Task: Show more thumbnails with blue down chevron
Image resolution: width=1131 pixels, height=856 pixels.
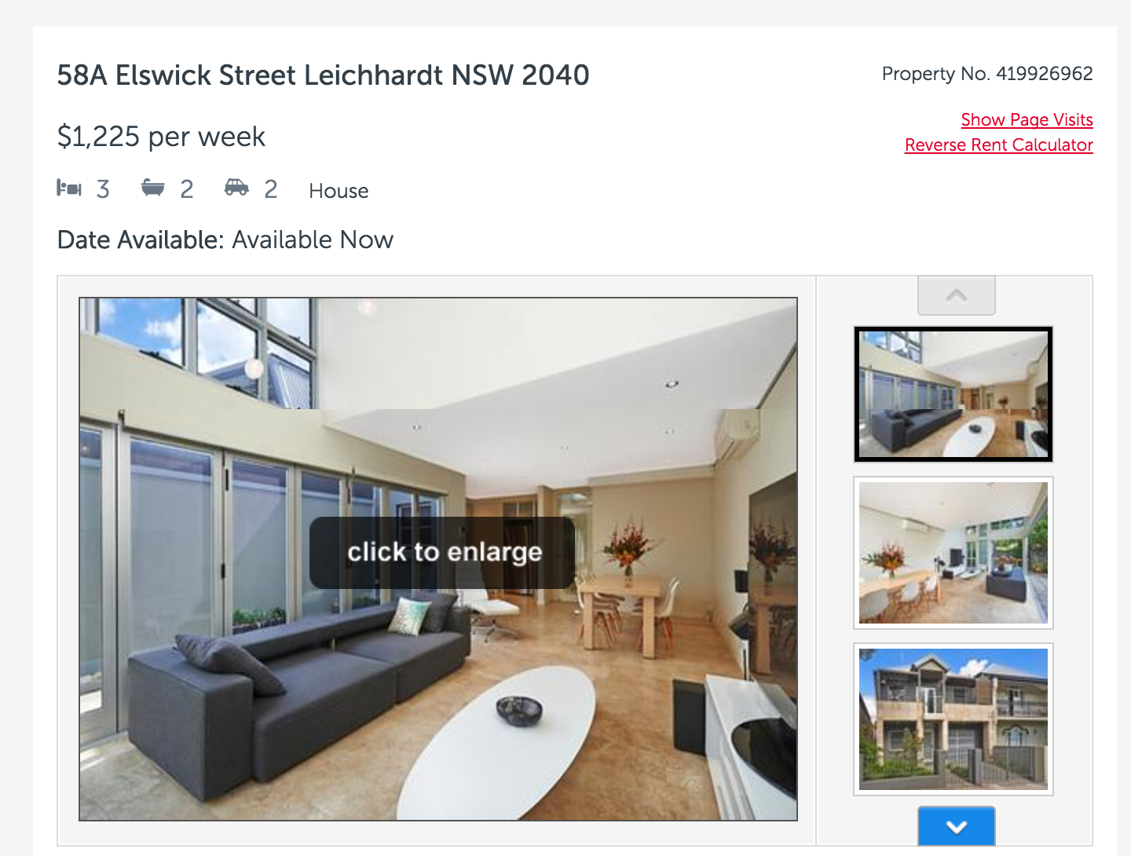Action: (x=957, y=826)
